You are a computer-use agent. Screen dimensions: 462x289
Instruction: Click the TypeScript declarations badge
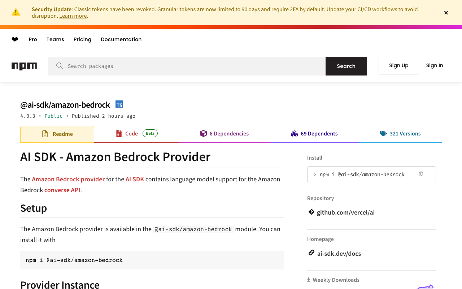119,104
